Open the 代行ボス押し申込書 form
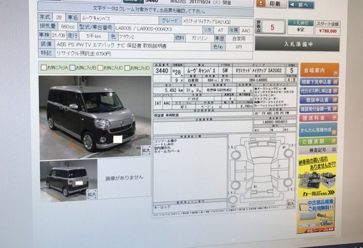This screenshot has width=363, height=248. click(319, 91)
